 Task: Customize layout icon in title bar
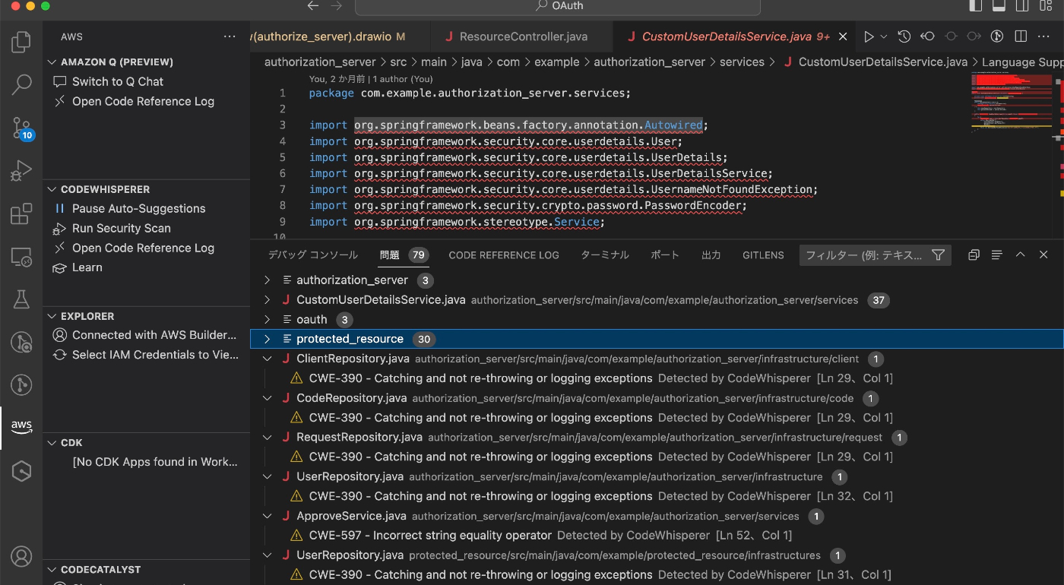click(x=1046, y=5)
